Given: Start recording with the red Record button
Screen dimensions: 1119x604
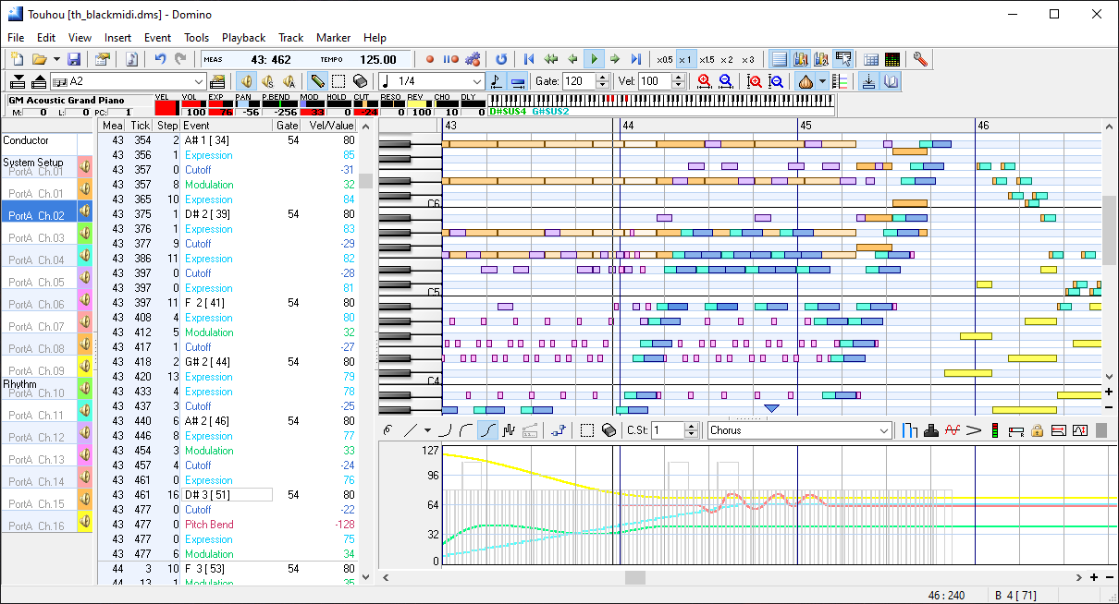Looking at the screenshot, I should coord(430,59).
